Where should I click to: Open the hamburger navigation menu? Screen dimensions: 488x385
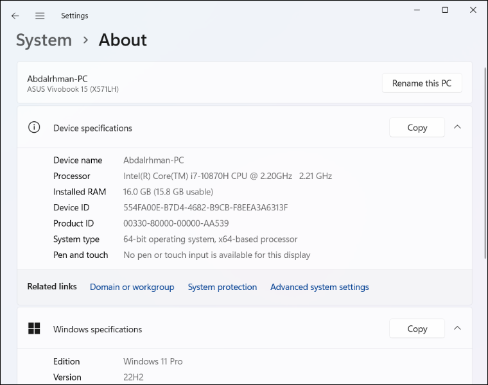[40, 16]
